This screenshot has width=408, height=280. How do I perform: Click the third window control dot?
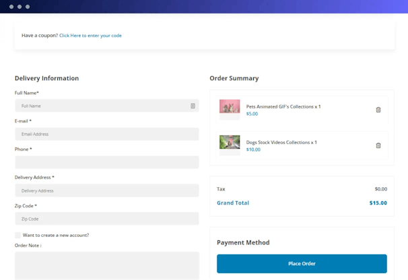pyautogui.click(x=28, y=7)
